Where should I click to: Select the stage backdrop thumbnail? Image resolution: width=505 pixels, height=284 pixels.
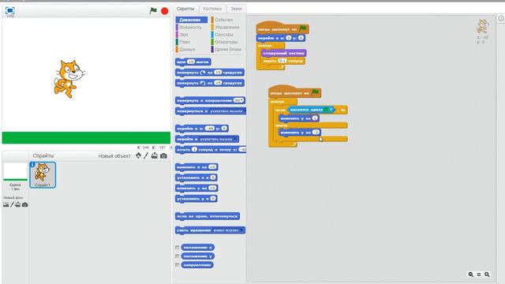15,172
